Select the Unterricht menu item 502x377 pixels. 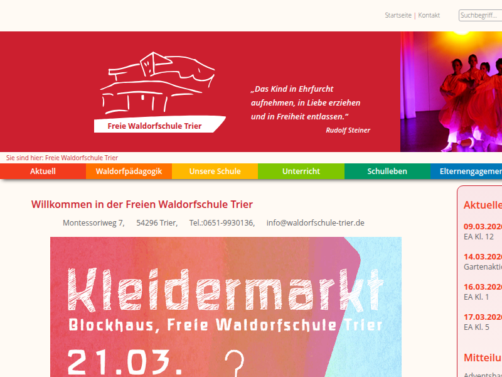(x=301, y=171)
